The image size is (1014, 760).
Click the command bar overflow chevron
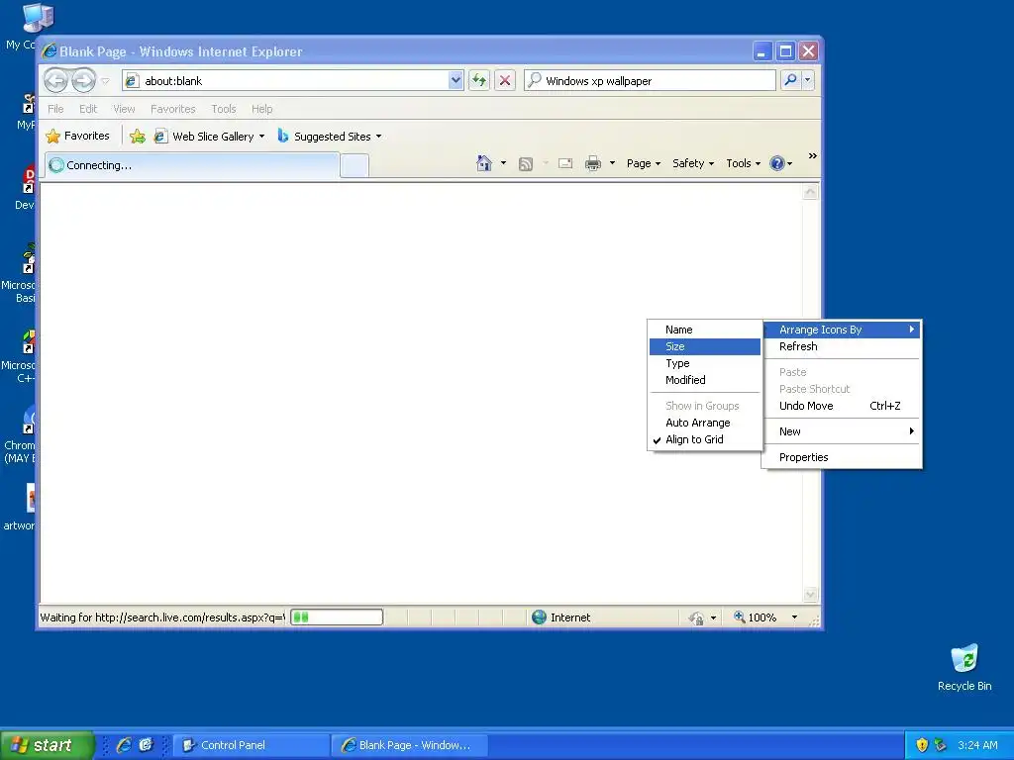[x=813, y=155]
